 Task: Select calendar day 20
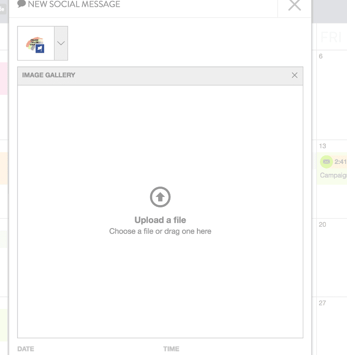[322, 224]
